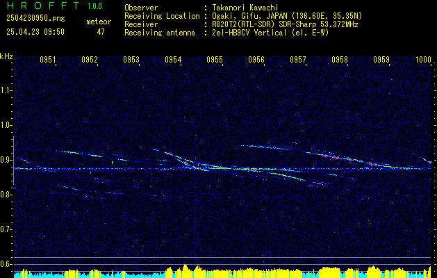Click the Ogaki, Gifu, JAPAN location text
This screenshot has width=437, height=278.
287,16
